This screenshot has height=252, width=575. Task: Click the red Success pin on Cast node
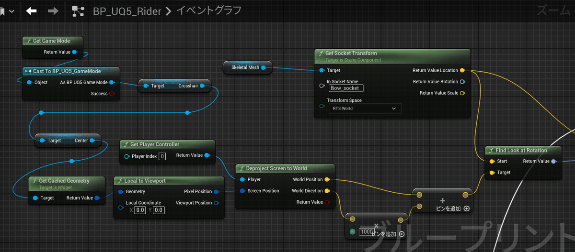tap(112, 94)
